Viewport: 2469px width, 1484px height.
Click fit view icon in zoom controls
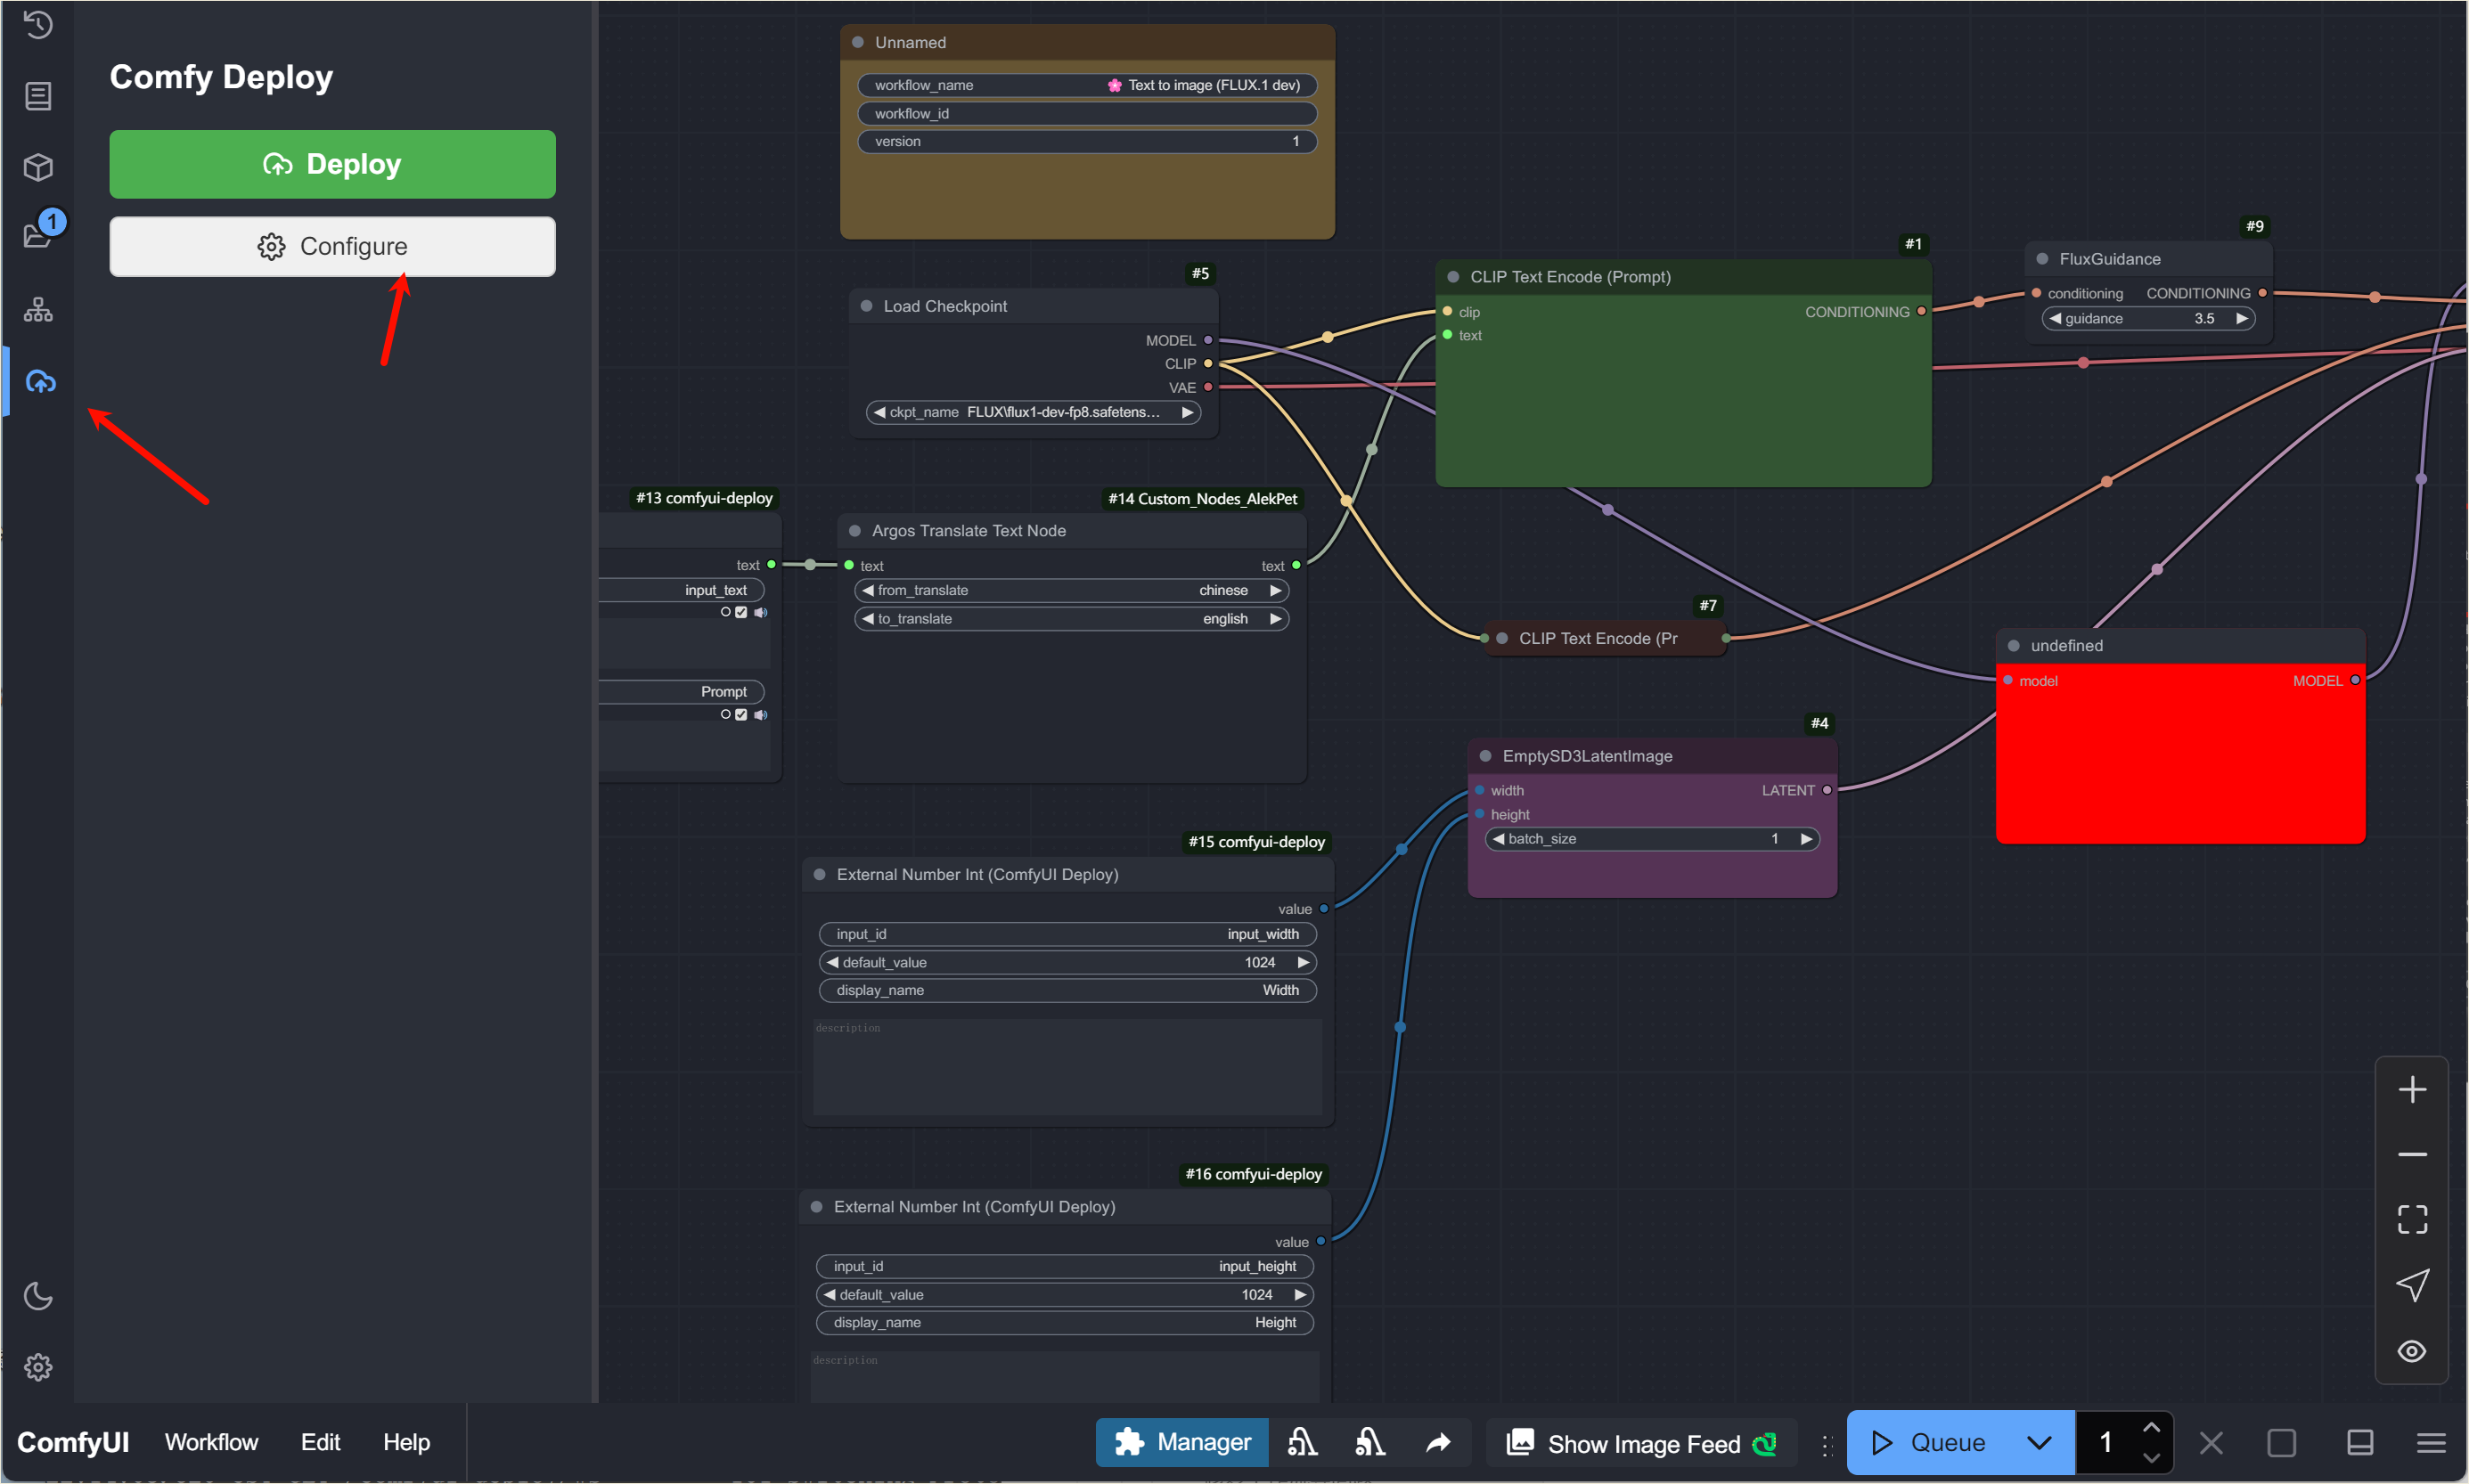coord(2412,1220)
